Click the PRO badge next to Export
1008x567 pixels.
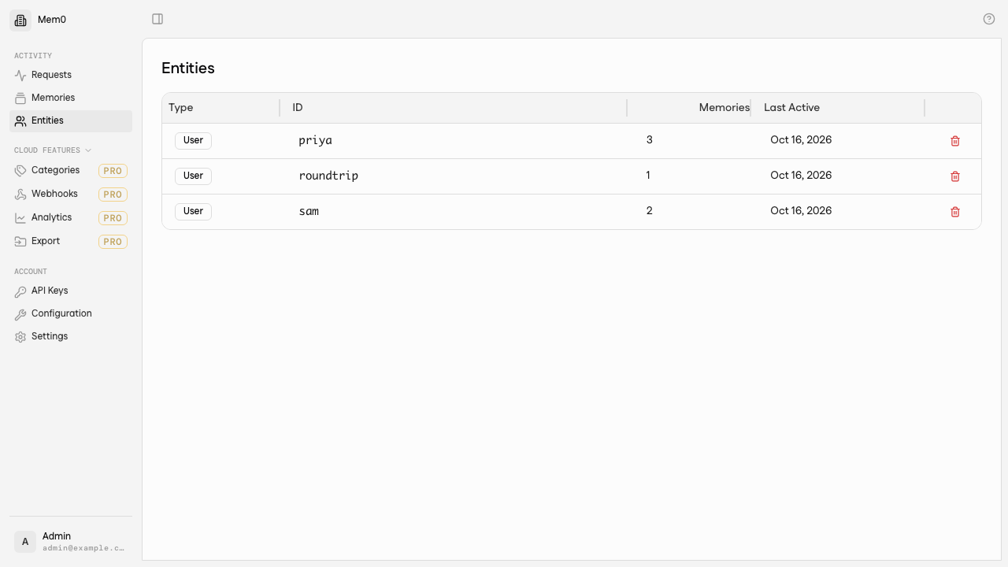pos(113,242)
